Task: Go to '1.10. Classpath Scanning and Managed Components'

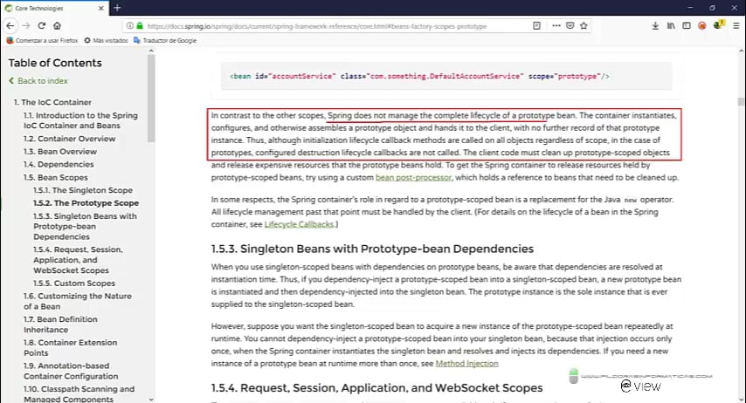Action: [79, 394]
